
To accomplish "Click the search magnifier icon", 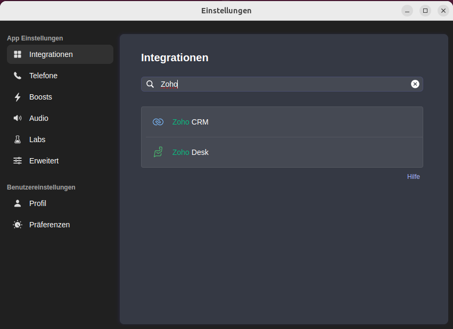I will coord(150,84).
